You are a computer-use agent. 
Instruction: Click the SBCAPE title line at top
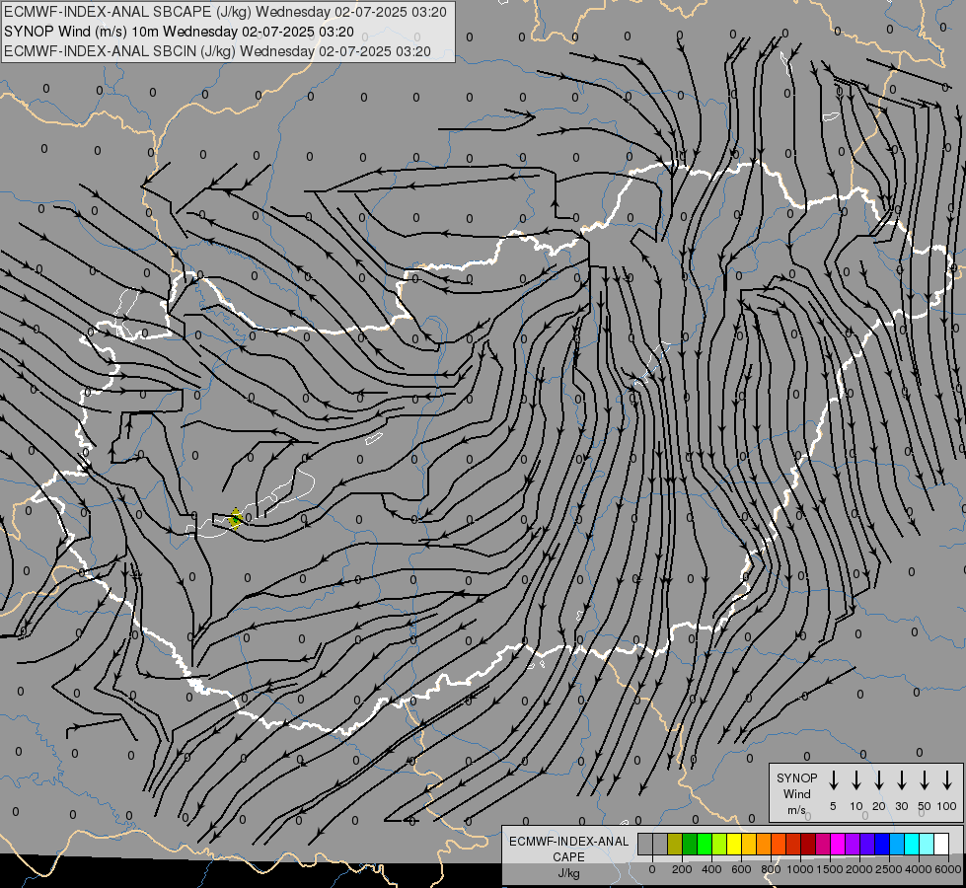point(225,12)
